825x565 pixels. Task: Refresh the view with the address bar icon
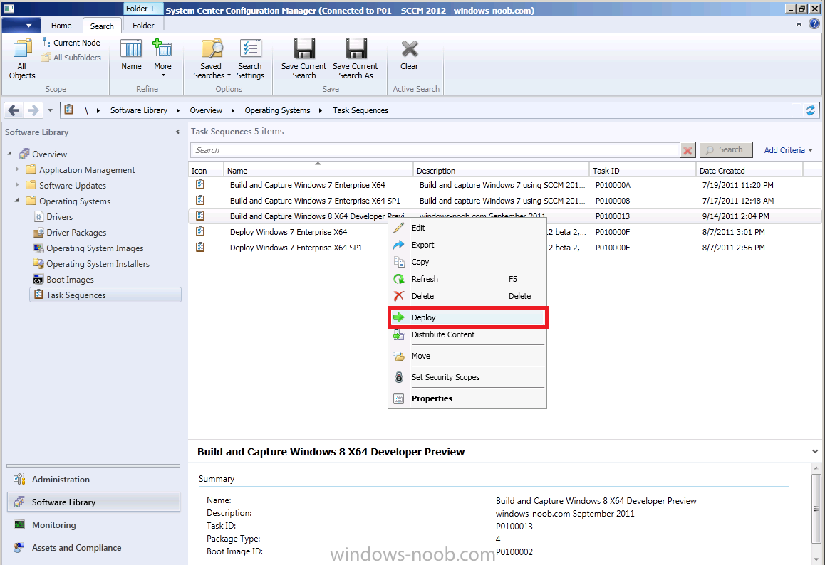(811, 110)
